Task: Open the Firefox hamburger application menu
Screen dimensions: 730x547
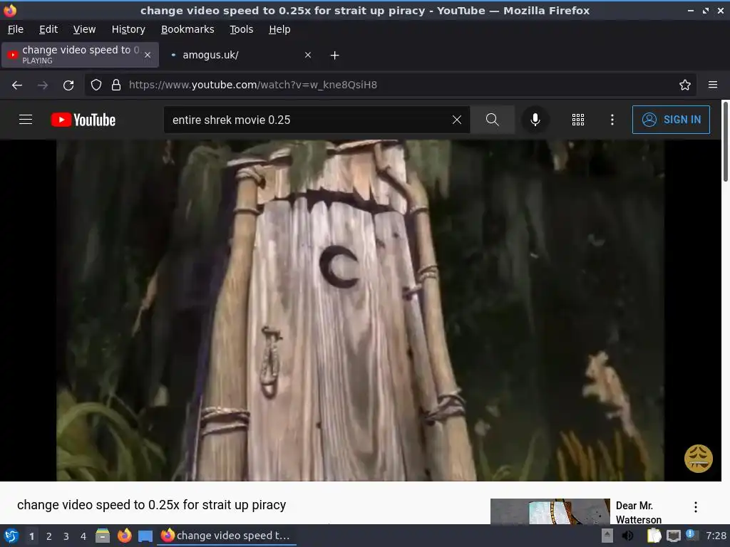Action: click(713, 85)
